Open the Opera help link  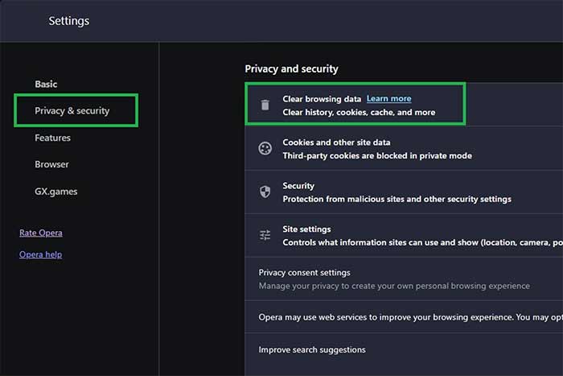coord(40,254)
